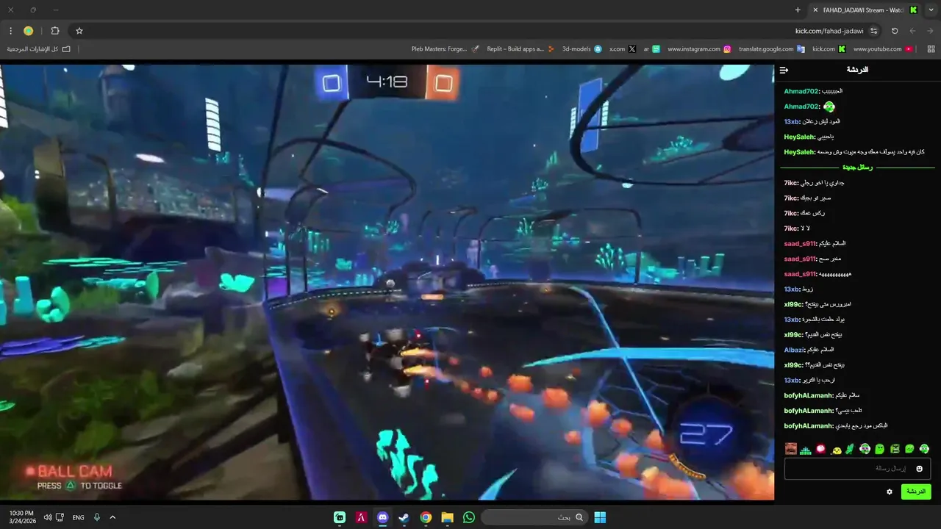Insert the glowing red orb emote
The height and width of the screenshot is (529, 941).
click(x=820, y=449)
